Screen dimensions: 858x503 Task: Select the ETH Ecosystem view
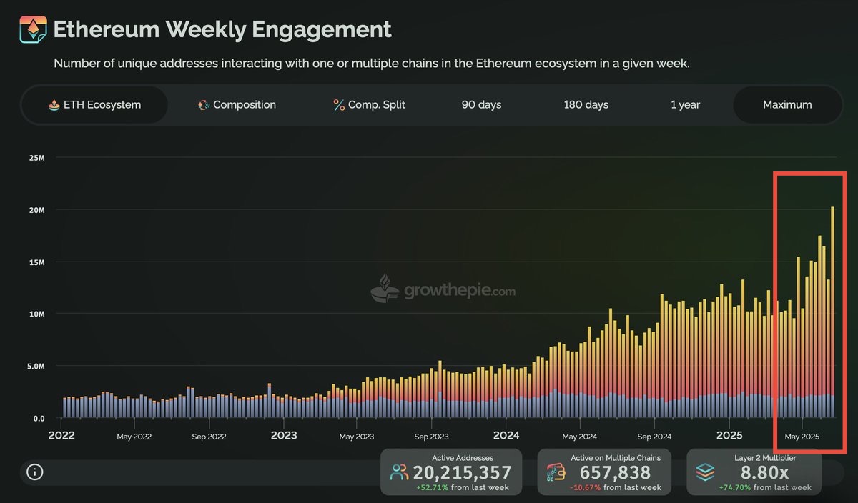click(95, 105)
